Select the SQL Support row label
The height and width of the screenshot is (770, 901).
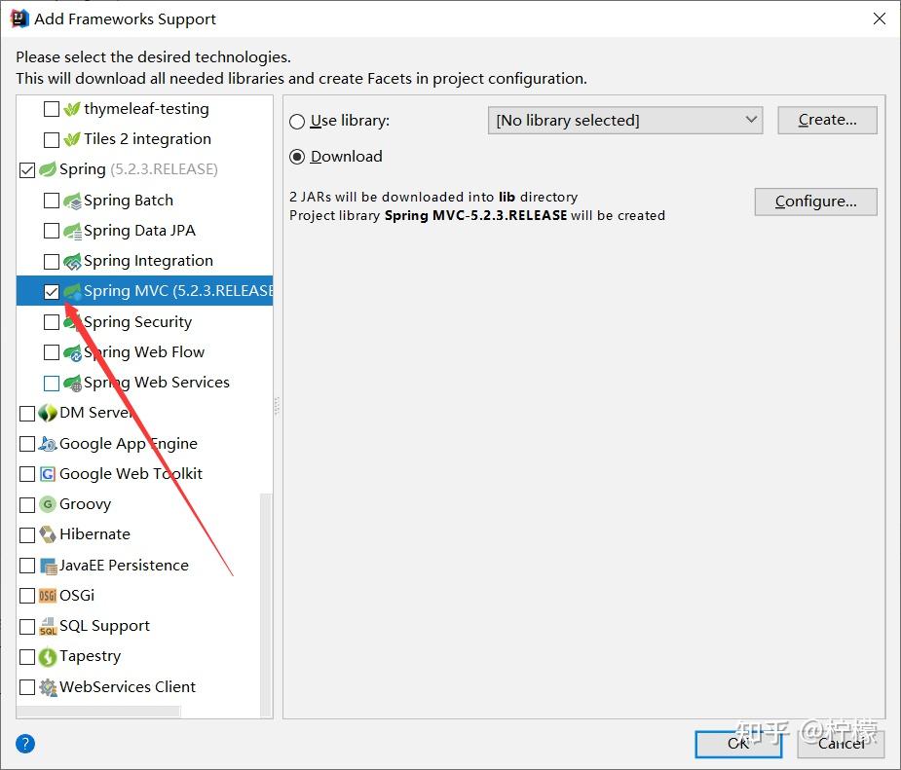104,626
